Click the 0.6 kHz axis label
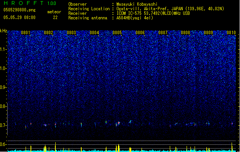 click(3, 144)
